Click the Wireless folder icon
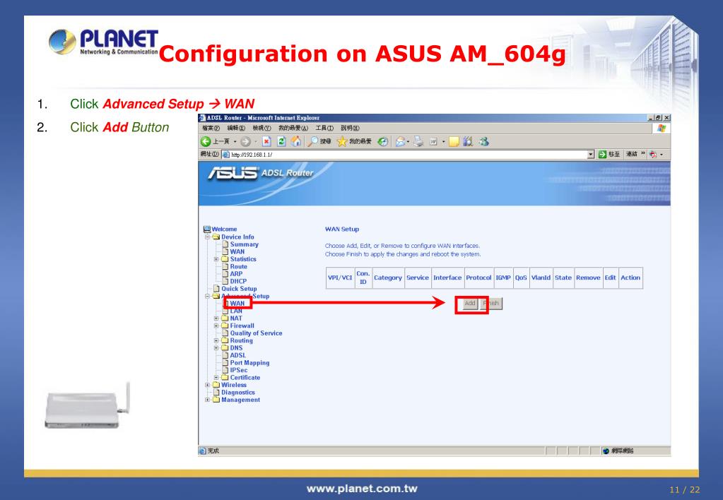The height and width of the screenshot is (500, 723). (x=216, y=385)
